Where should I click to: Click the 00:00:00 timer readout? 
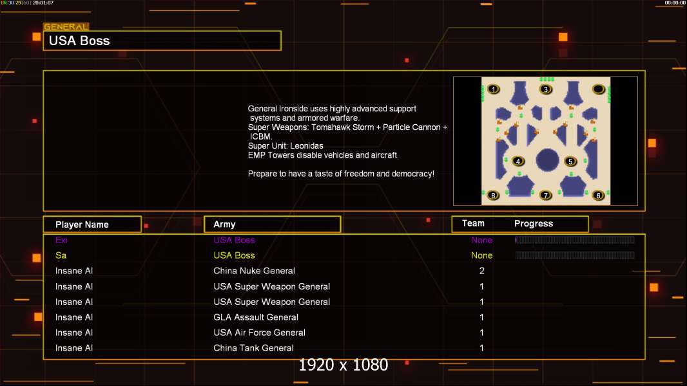click(675, 3)
